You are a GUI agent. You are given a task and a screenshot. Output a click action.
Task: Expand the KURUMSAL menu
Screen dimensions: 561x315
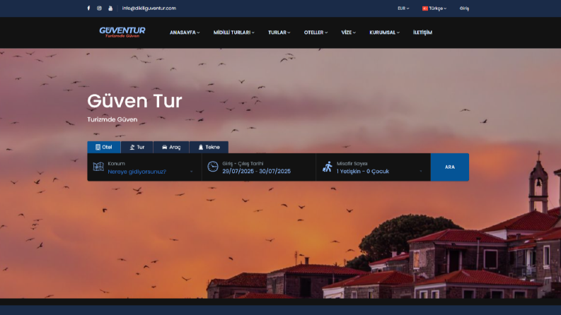pyautogui.click(x=384, y=32)
